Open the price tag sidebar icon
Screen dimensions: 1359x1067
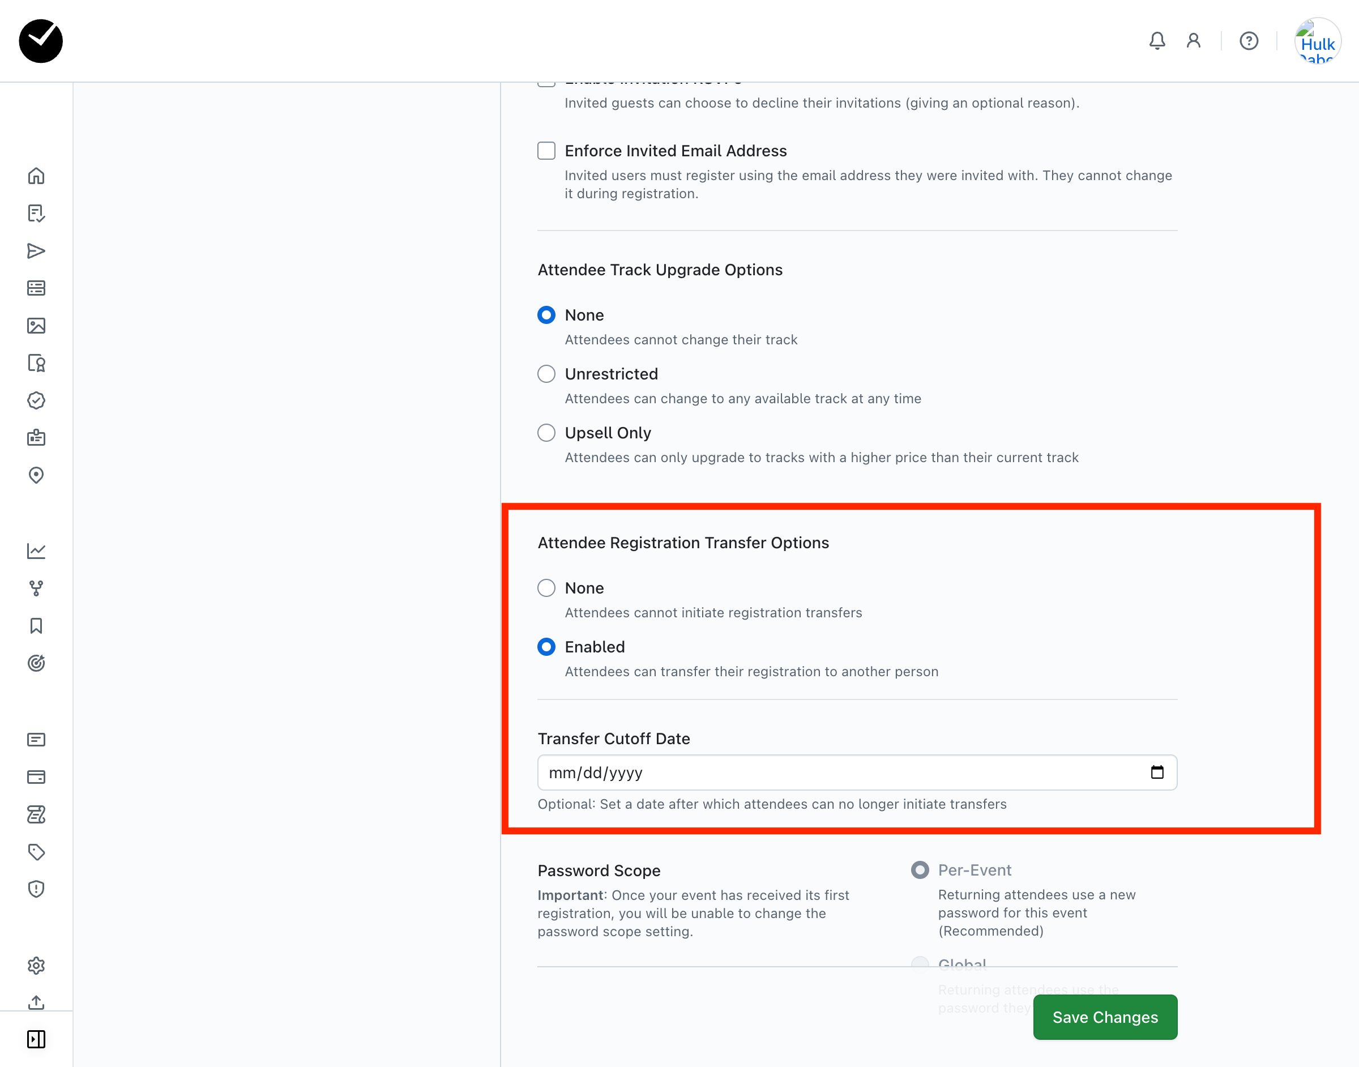[x=36, y=852]
